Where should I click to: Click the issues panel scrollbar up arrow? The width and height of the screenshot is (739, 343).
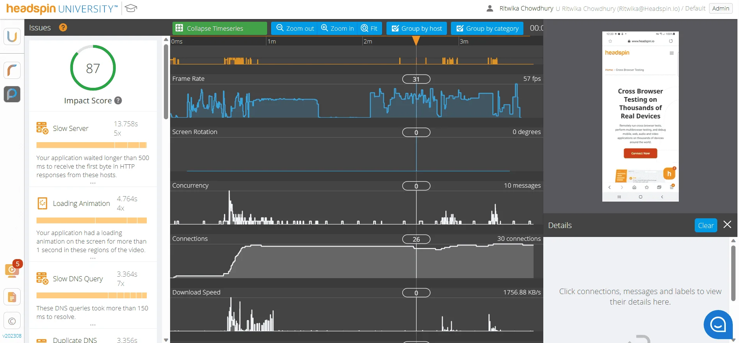tap(166, 40)
